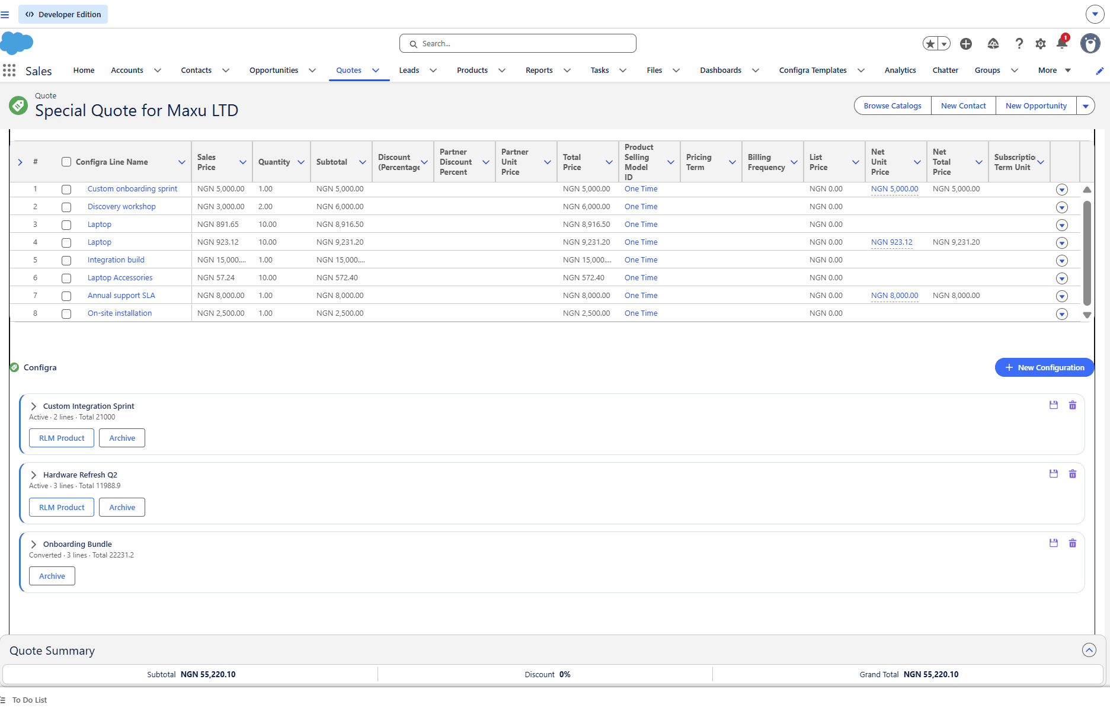Viewport: 1110px width, 708px height.
Task: Open the user profile avatar
Action: 1090,43
